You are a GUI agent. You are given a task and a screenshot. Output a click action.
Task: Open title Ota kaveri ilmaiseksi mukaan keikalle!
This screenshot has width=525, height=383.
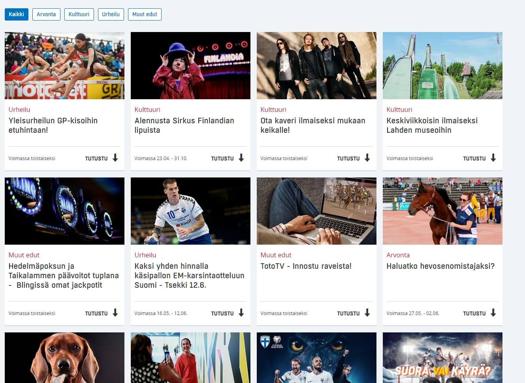click(313, 125)
